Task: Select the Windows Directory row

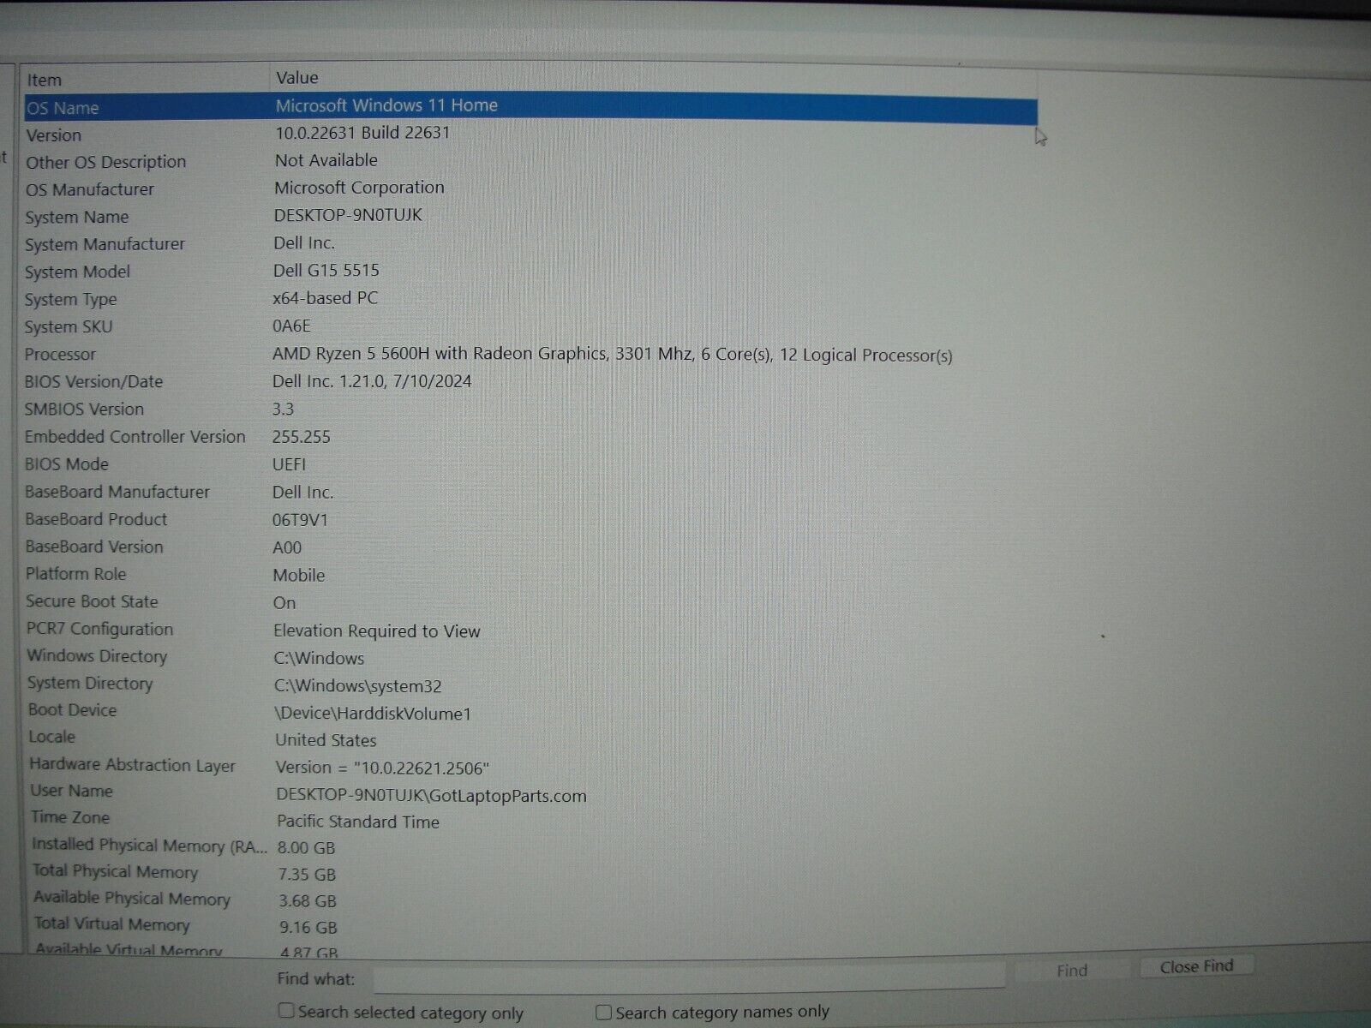Action: click(x=531, y=657)
